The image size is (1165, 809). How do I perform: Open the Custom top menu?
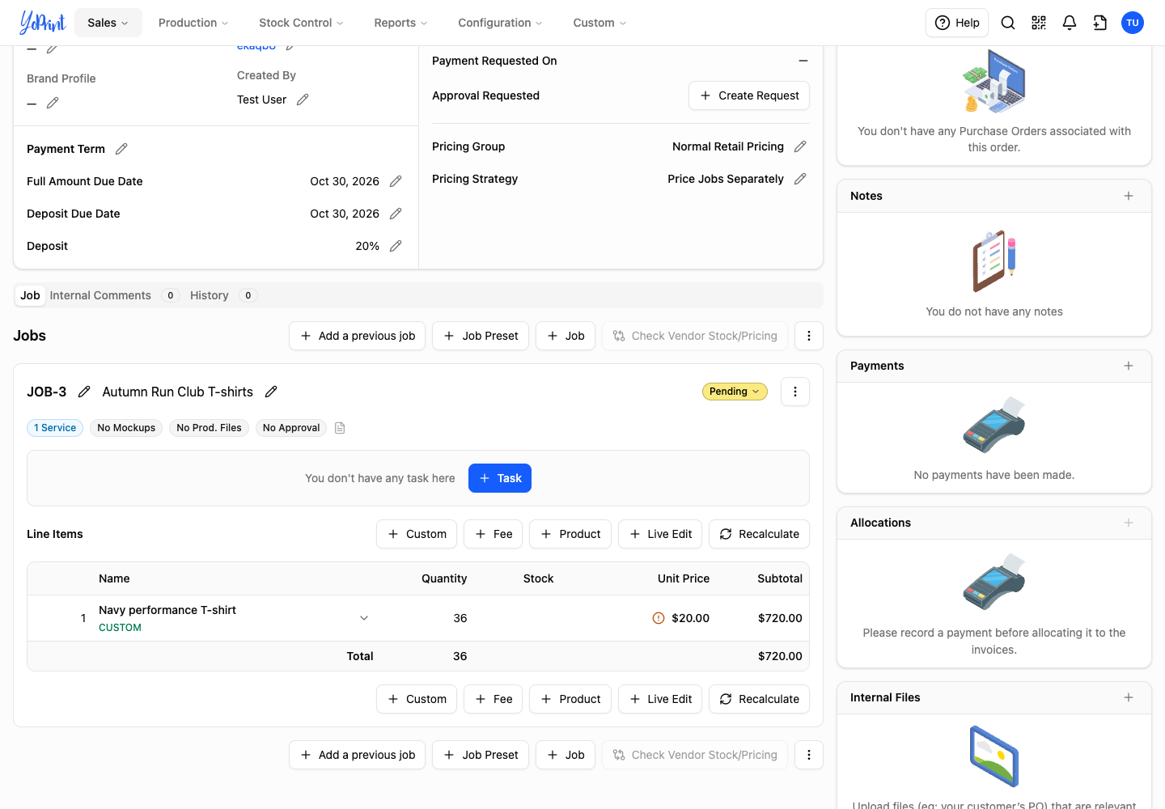coord(599,23)
